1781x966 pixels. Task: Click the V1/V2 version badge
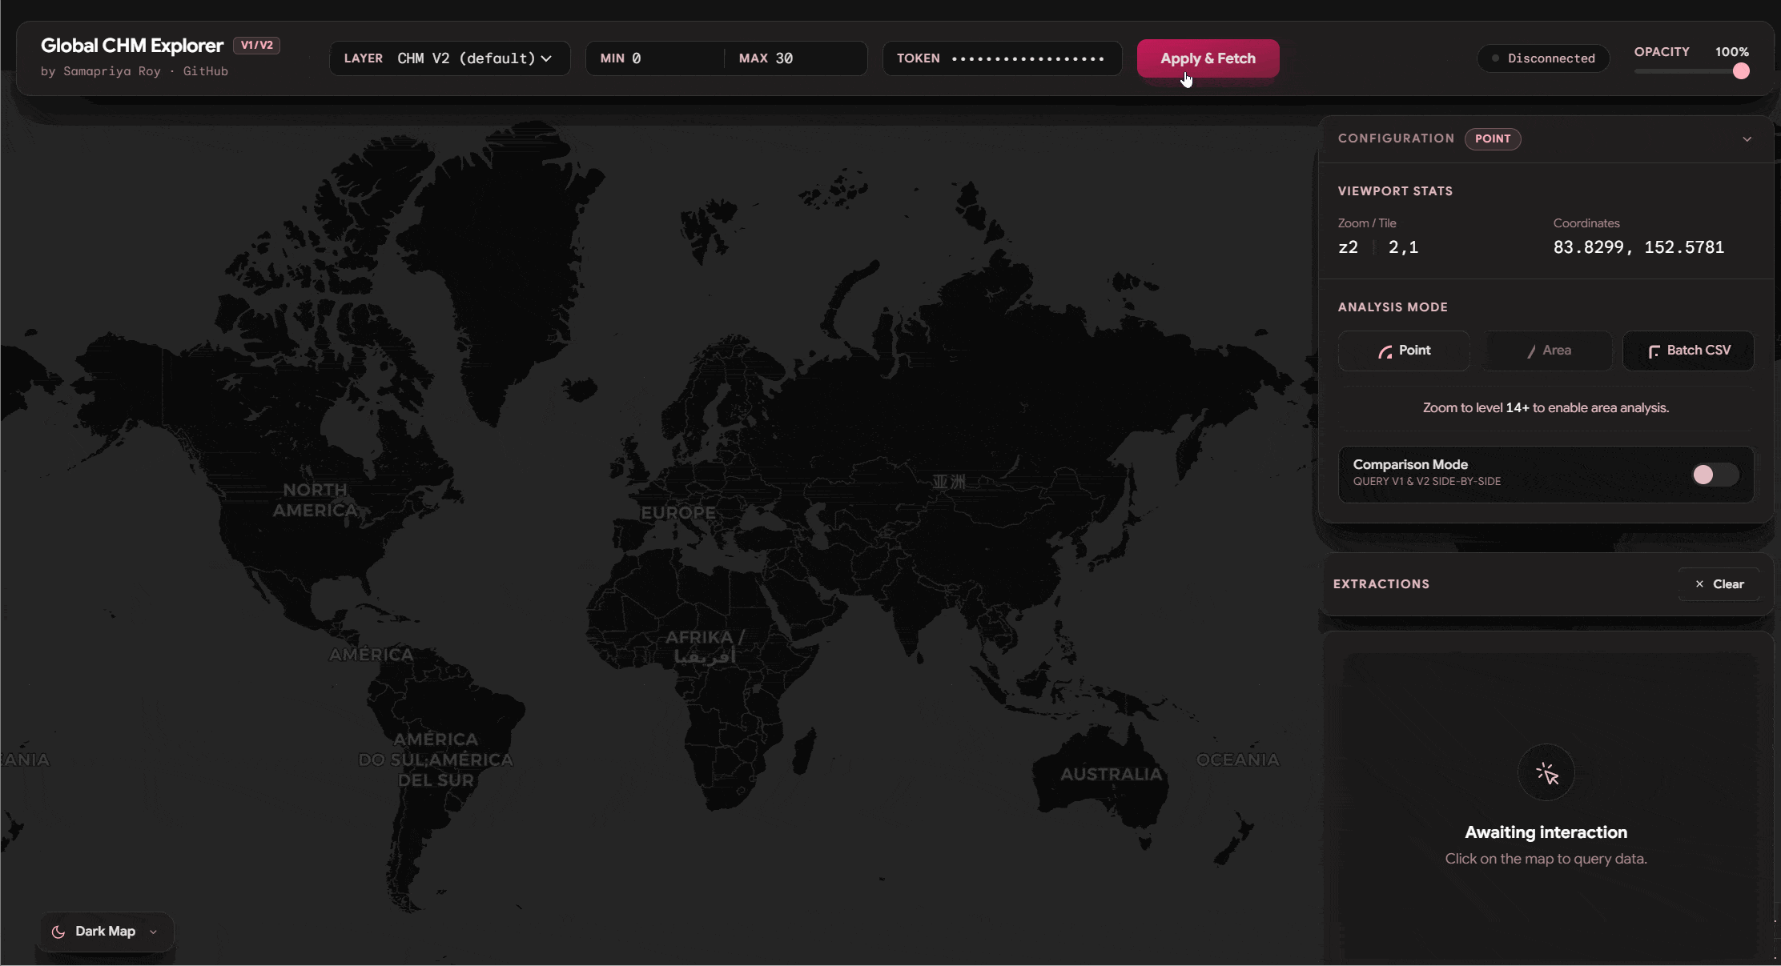tap(256, 45)
